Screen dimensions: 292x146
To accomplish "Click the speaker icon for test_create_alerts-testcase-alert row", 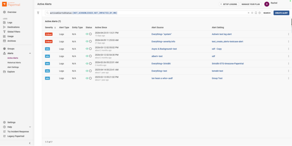I will [87, 41].
